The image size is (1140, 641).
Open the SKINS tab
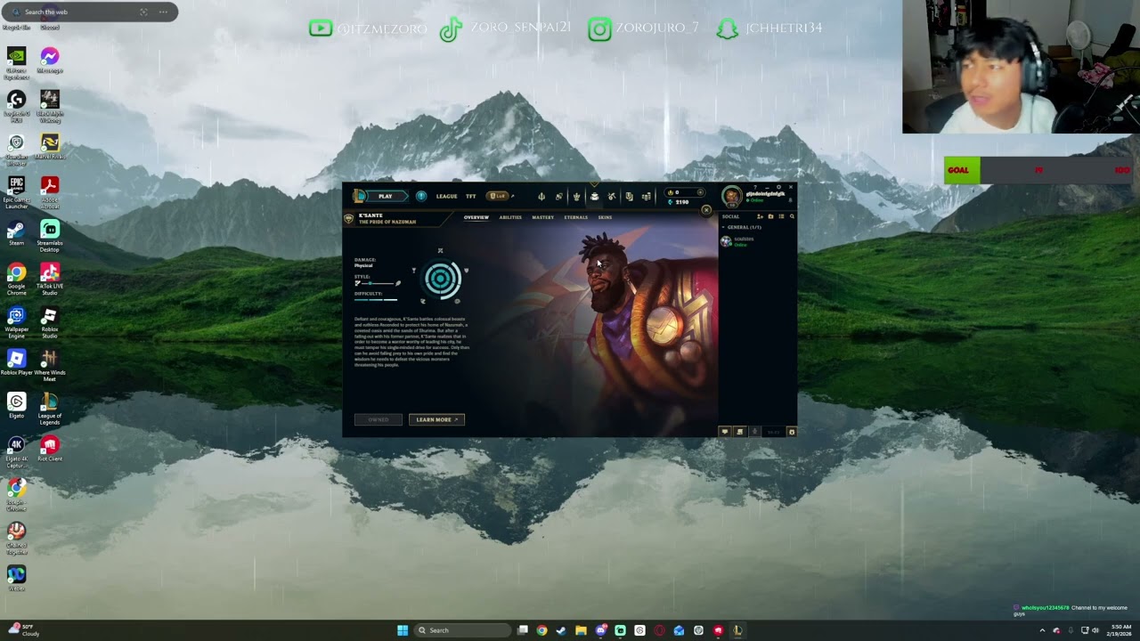click(x=605, y=217)
